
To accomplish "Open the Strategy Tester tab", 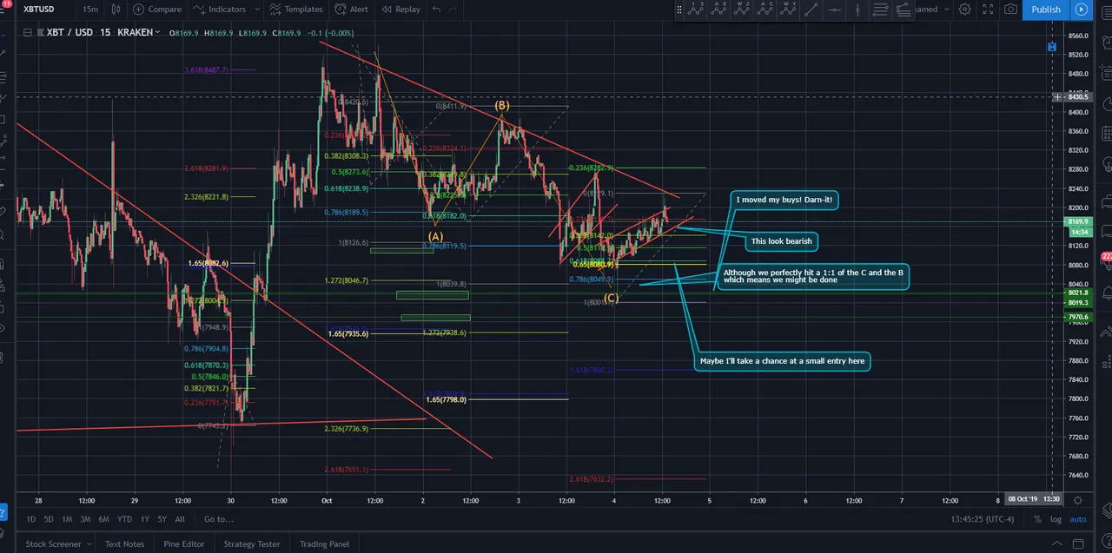I will [x=252, y=543].
